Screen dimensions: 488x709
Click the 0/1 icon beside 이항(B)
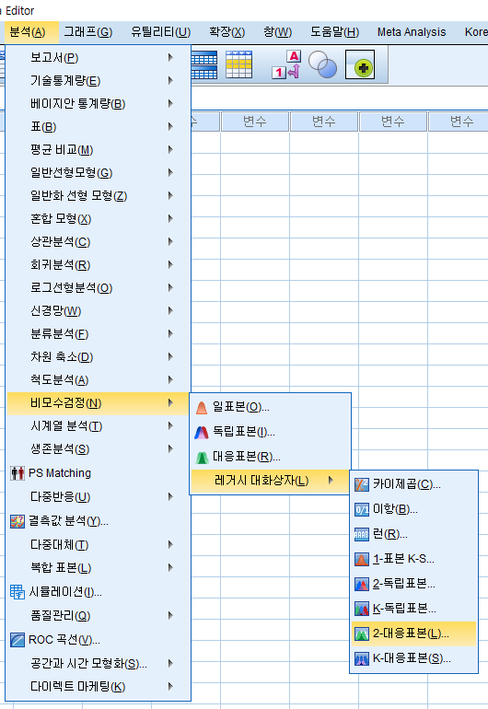point(361,510)
